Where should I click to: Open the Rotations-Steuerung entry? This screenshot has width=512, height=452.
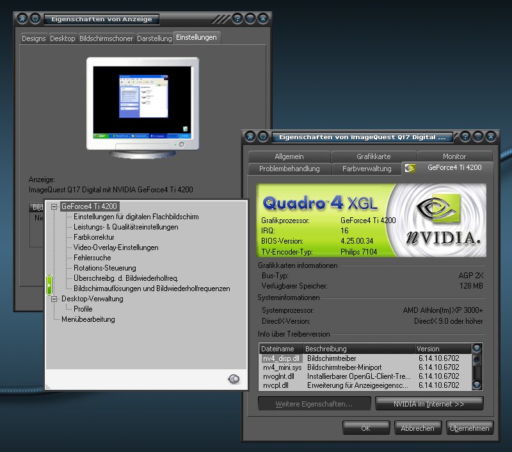point(104,268)
